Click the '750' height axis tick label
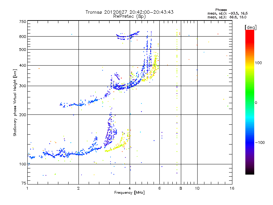Image resolution: width=273 pixels, height=205 pixels. (23, 22)
